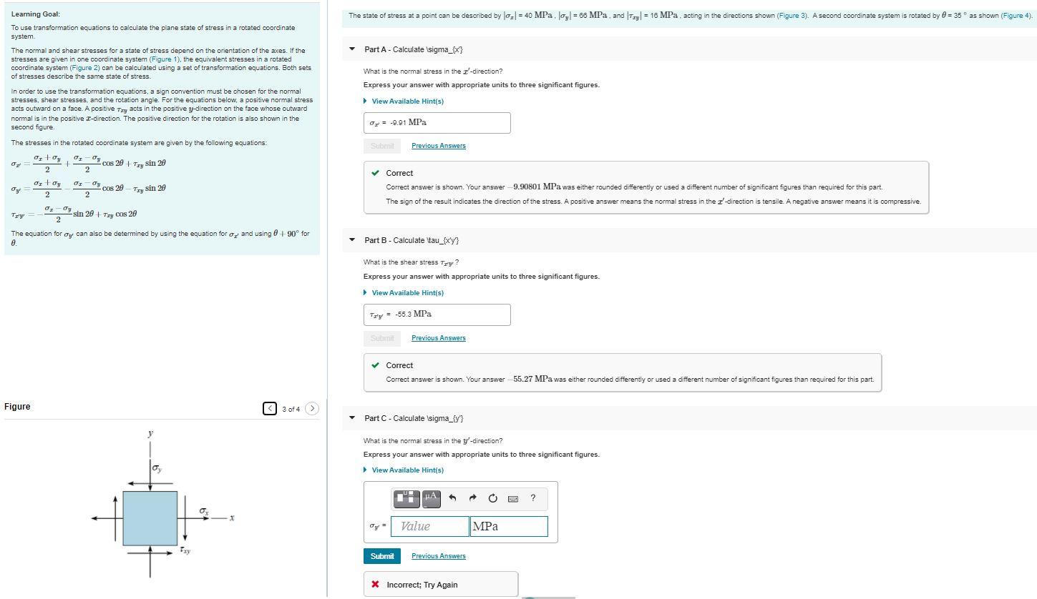
Task: Reset the answer editor
Action: pyautogui.click(x=492, y=498)
